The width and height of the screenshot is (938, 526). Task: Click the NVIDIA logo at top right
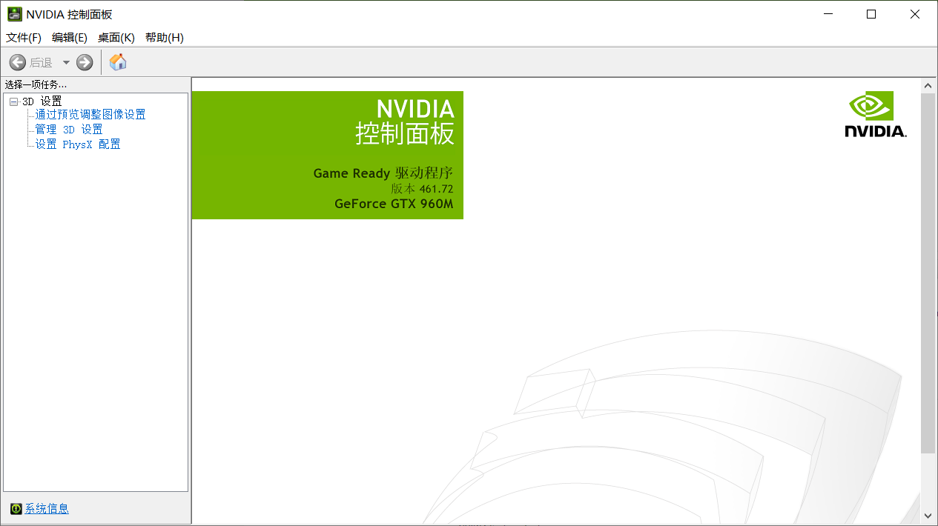coord(876,115)
